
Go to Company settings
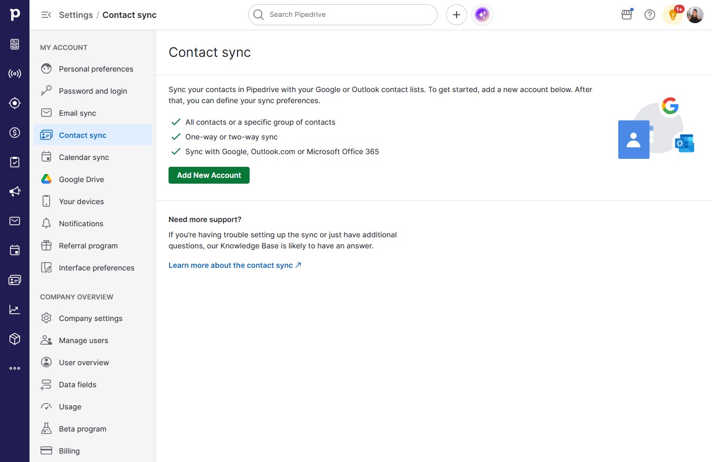(x=93, y=318)
